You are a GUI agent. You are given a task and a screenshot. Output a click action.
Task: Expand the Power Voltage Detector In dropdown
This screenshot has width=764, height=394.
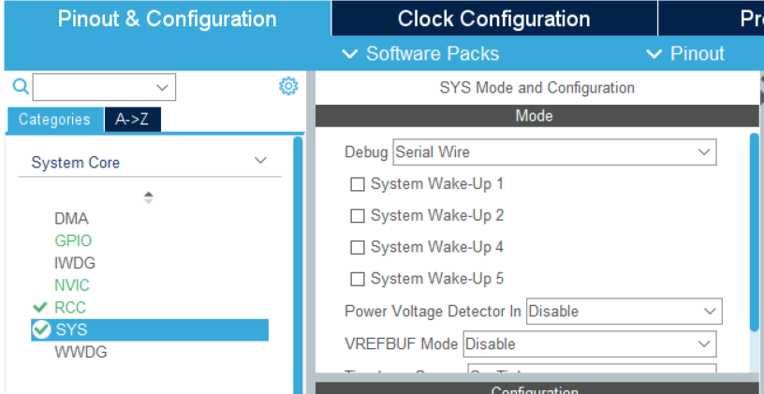[624, 311]
